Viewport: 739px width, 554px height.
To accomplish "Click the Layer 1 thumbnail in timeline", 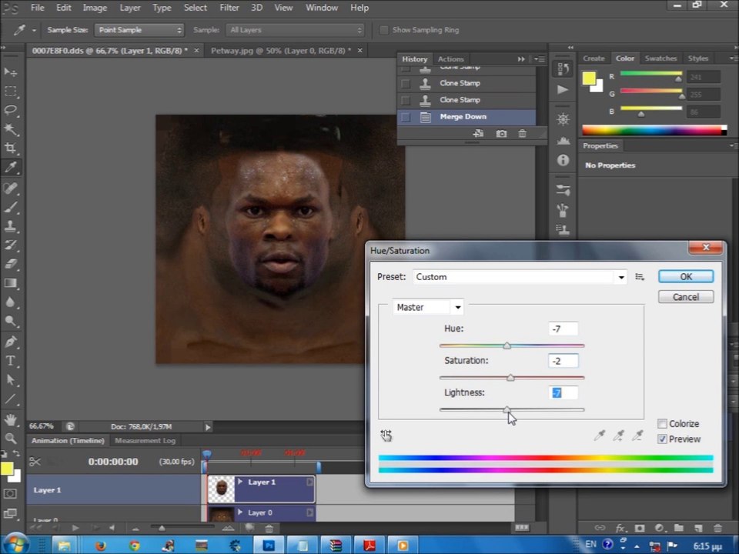I will coord(221,489).
